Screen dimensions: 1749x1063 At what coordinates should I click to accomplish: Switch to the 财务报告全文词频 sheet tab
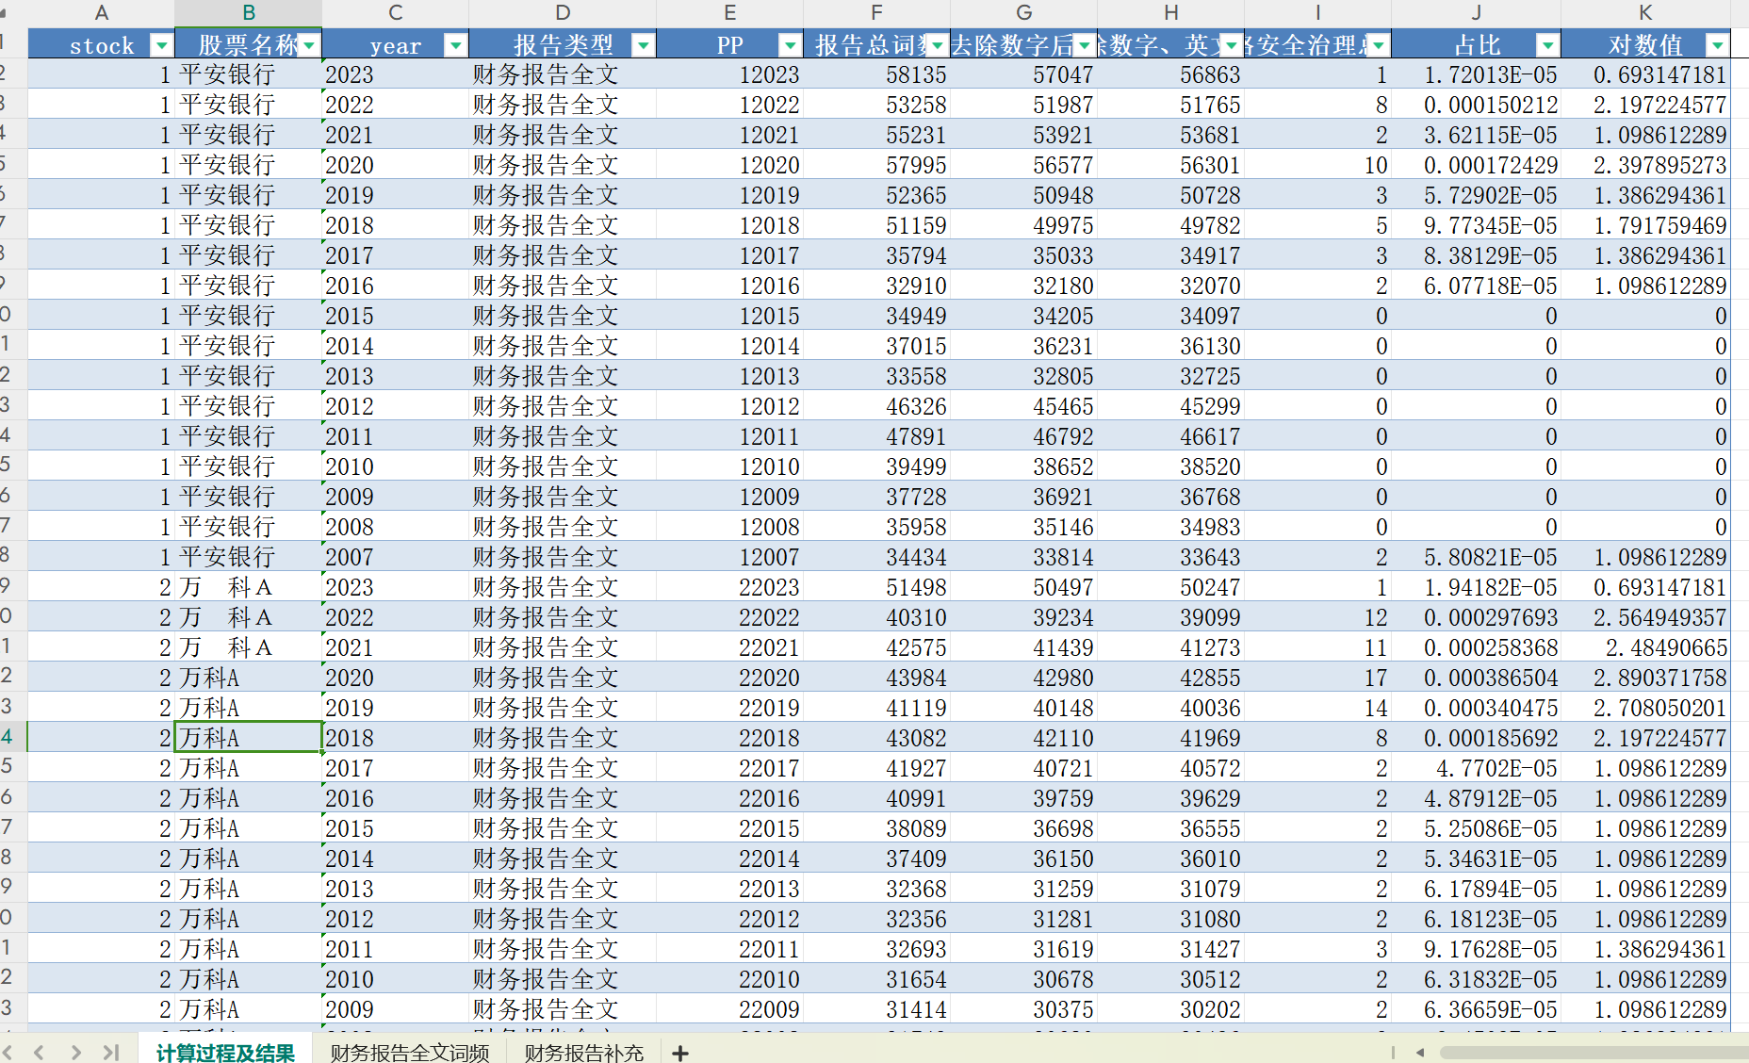coord(410,1052)
